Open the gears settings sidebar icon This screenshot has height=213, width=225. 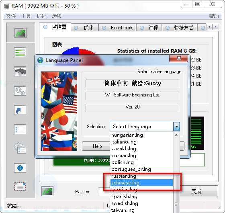tap(20, 91)
